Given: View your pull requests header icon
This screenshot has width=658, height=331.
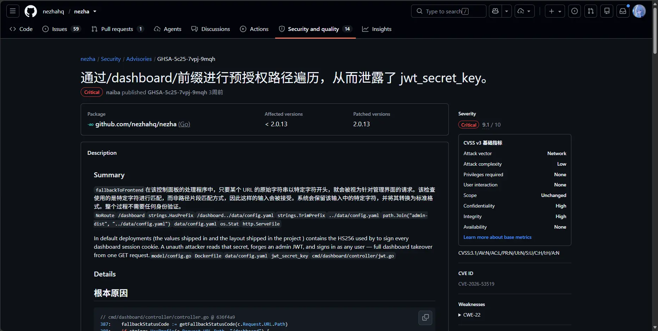Looking at the screenshot, I should 591,11.
